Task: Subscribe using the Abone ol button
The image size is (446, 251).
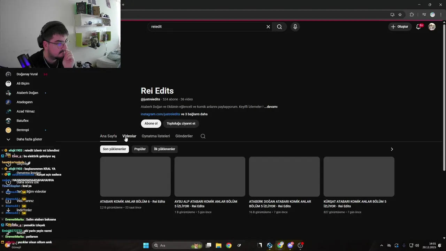Action: (151, 123)
